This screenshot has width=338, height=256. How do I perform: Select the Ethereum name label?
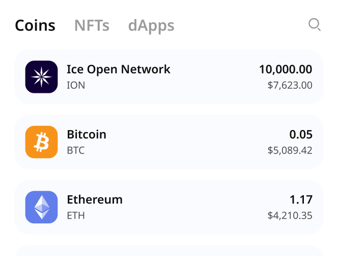95,199
